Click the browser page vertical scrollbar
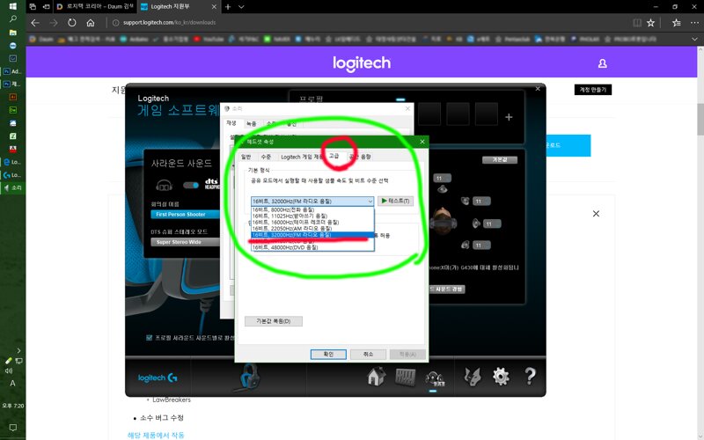The image size is (704, 440). (x=700, y=119)
